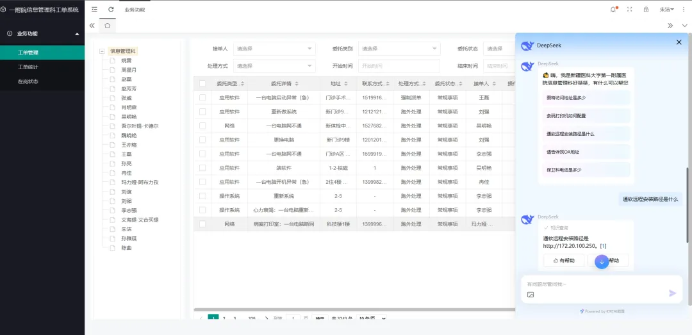Select the checkbox for 更换电脑 row
The image size is (692, 335).
[x=202, y=140]
